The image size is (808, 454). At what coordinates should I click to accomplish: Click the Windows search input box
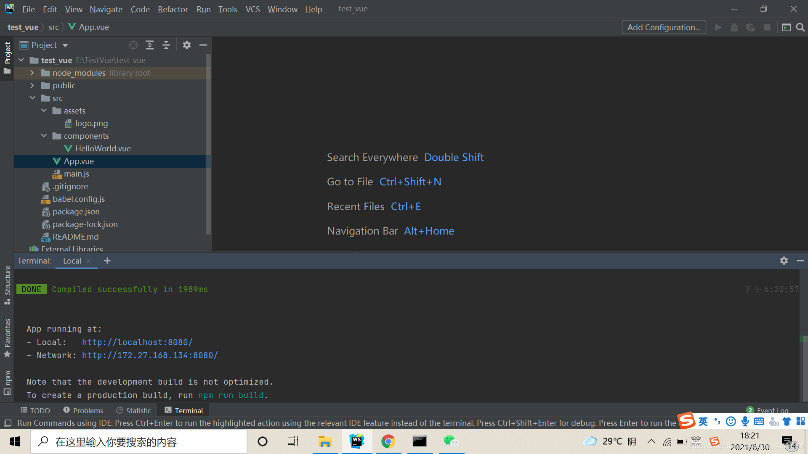coord(139,441)
